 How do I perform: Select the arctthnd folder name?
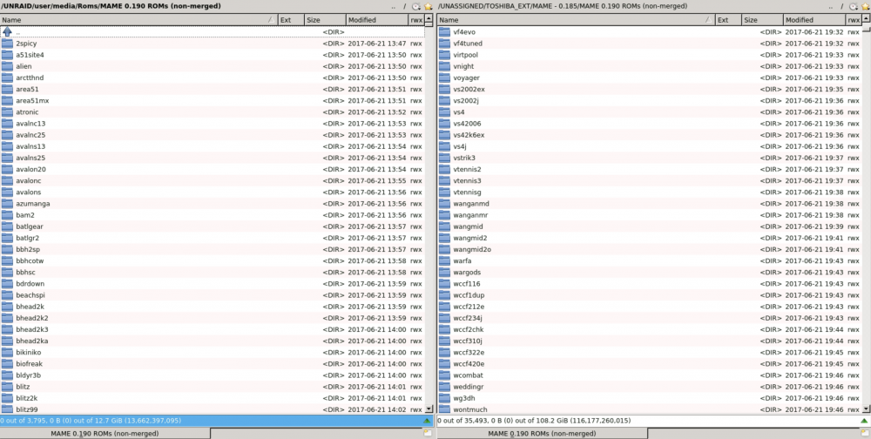(30, 78)
